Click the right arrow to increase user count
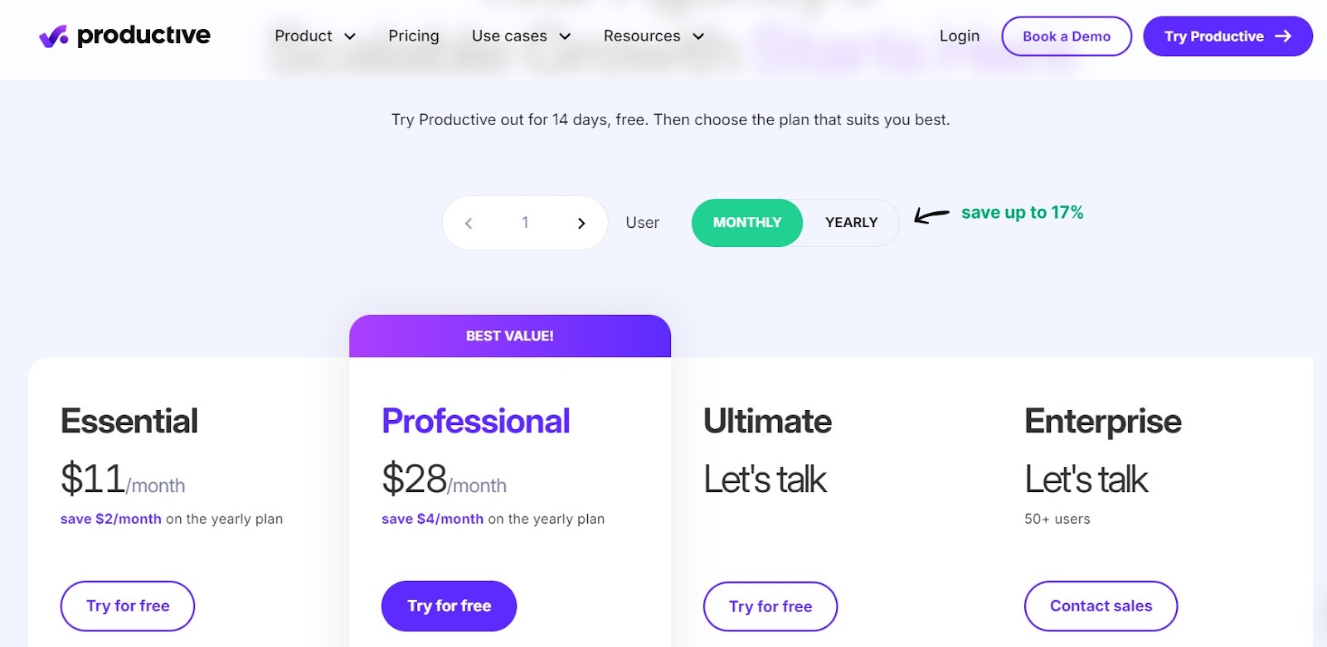1327x647 pixels. 581,222
